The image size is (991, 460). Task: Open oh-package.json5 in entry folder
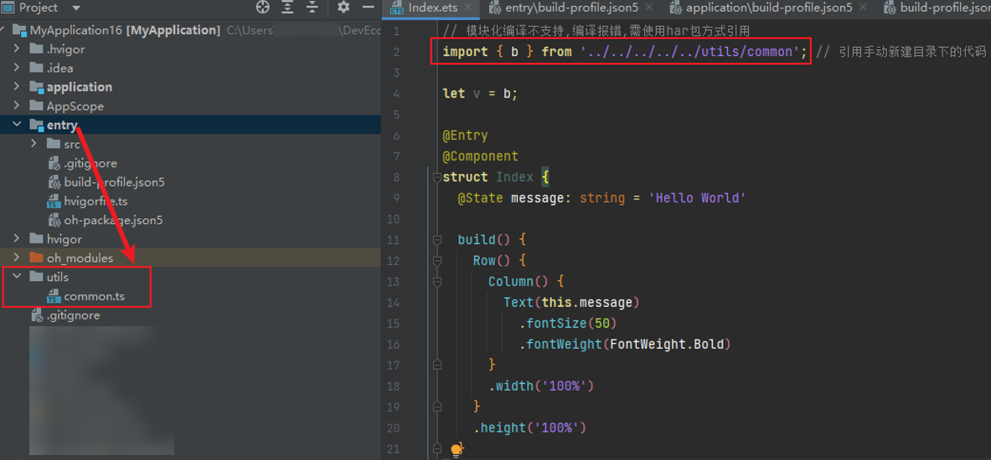(x=113, y=220)
